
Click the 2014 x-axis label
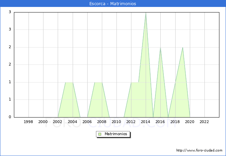coord(146,122)
